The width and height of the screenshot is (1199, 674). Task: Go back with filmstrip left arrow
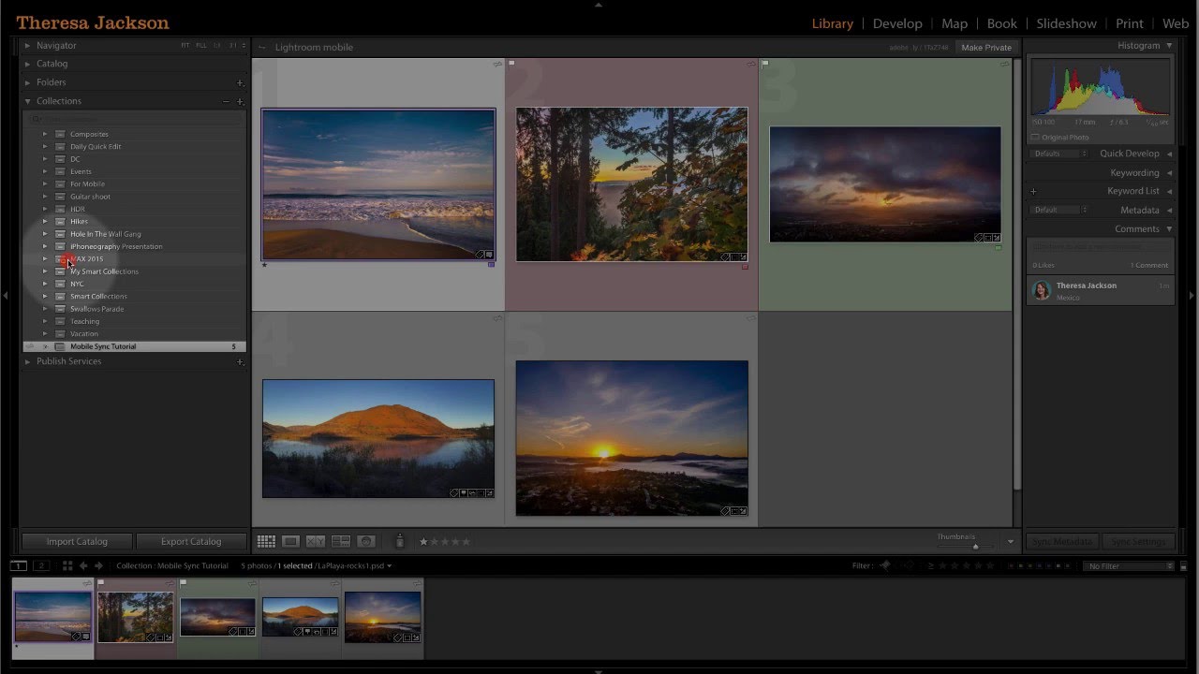pyautogui.click(x=83, y=565)
